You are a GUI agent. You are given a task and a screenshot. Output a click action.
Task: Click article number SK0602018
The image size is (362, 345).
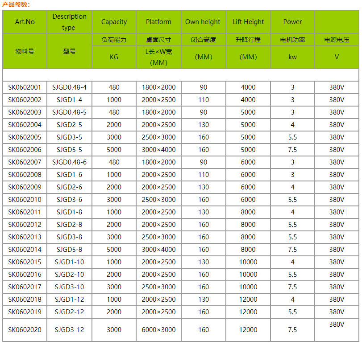coord(25,300)
